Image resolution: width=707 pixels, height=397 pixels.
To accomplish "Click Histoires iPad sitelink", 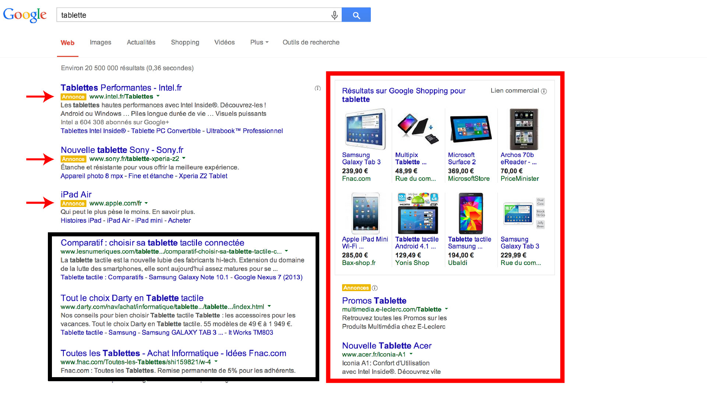I will pyautogui.click(x=81, y=221).
